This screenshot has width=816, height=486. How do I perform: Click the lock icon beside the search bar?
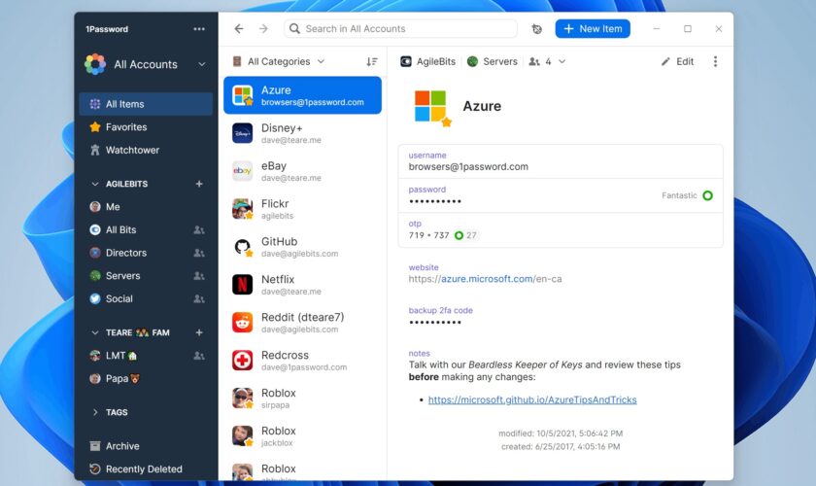tap(536, 29)
